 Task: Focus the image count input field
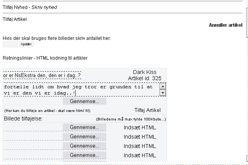tap(10, 44)
